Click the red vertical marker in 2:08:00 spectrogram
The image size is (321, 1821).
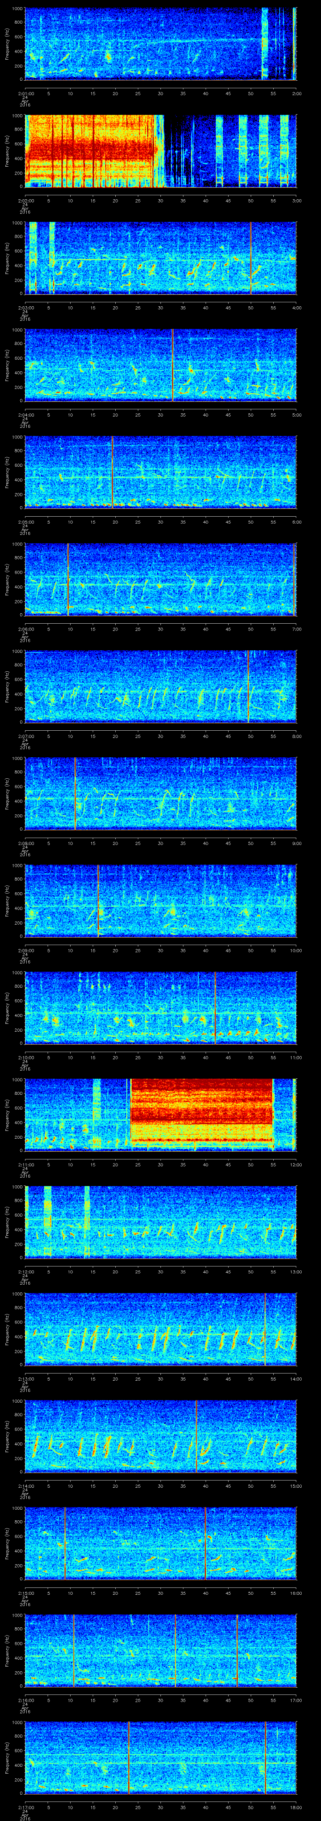pos(75,793)
